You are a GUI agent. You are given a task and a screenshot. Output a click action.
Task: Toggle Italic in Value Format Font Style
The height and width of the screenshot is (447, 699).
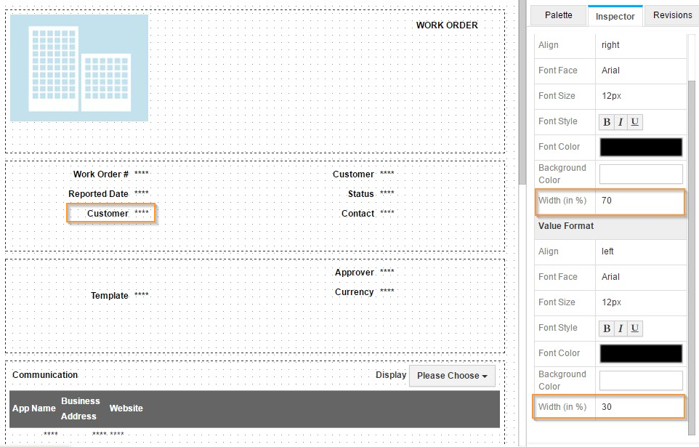coord(621,329)
